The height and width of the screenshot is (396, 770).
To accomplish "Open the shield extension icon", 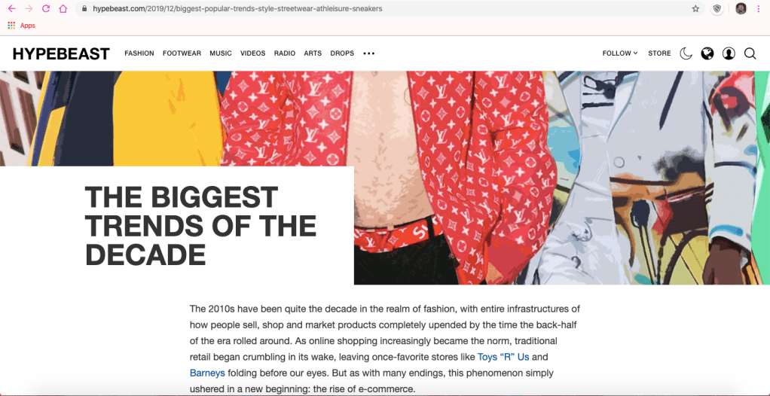I will (x=717, y=9).
